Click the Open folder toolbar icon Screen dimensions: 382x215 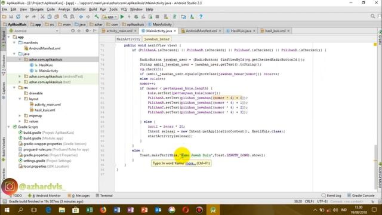pos(4,17)
